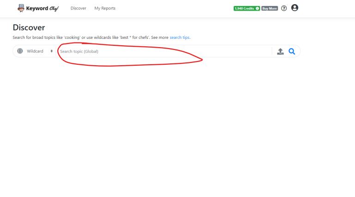
Task: Expand the Wildcard search type dropdown
Action: [40, 51]
